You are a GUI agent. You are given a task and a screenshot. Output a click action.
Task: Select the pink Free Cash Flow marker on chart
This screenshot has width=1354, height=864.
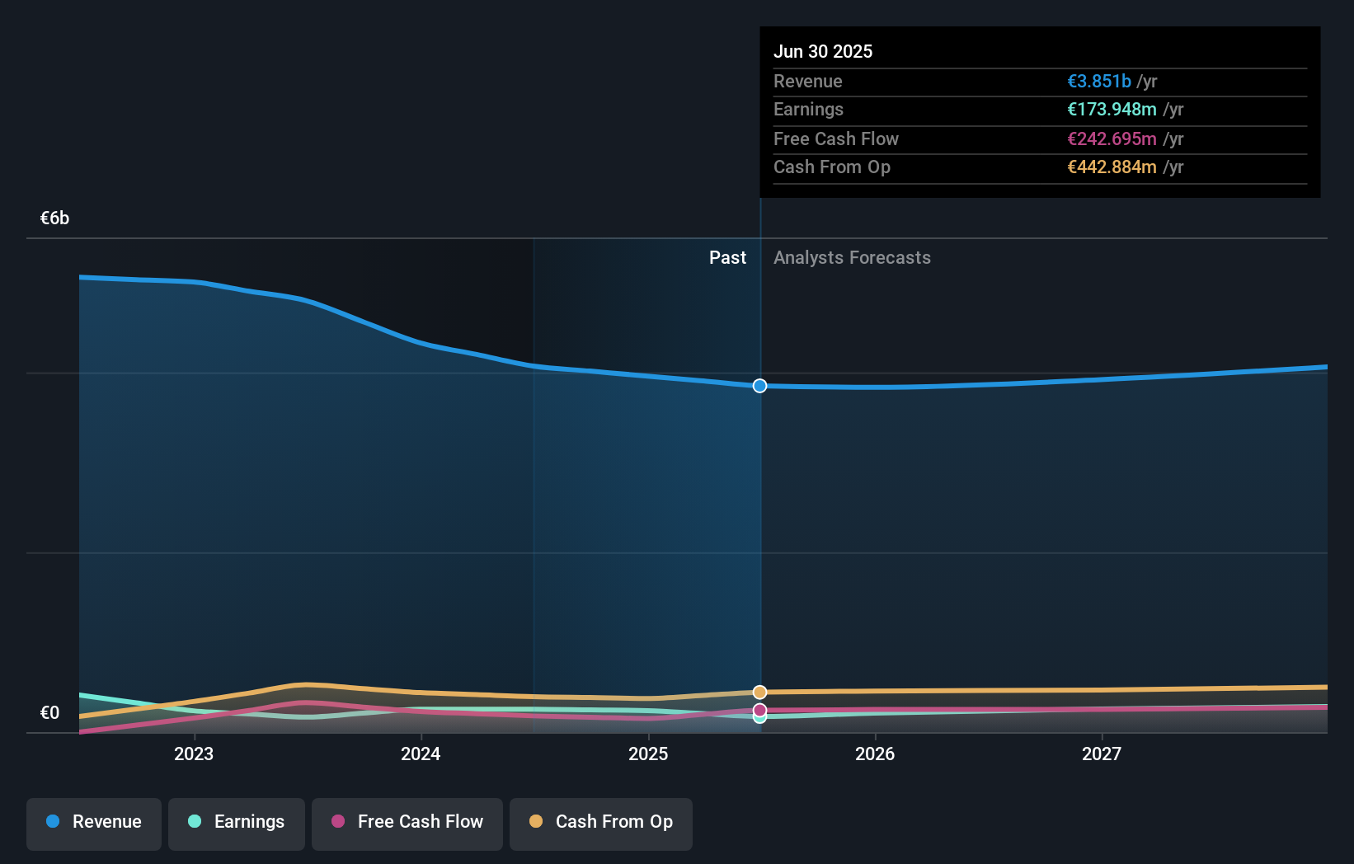click(x=759, y=709)
